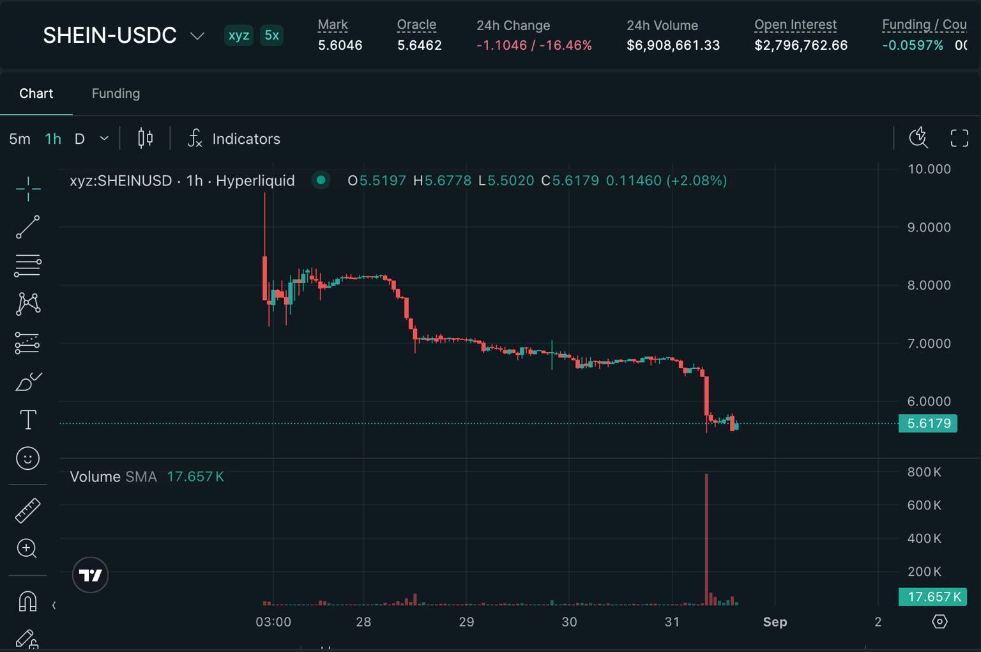
Task: Select the crosshair cursor tool
Action: [x=27, y=189]
